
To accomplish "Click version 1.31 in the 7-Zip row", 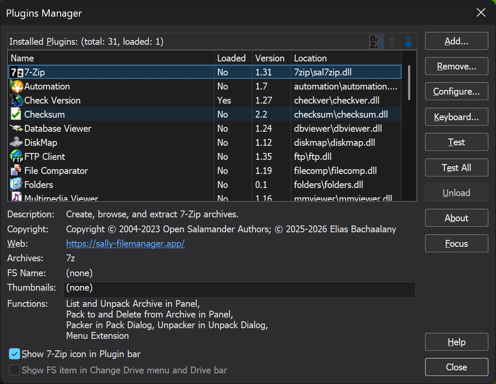I will (263, 72).
